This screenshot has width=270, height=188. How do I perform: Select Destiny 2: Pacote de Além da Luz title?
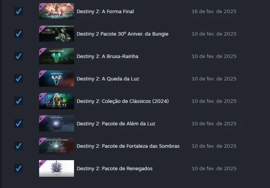pyautogui.click(x=116, y=124)
